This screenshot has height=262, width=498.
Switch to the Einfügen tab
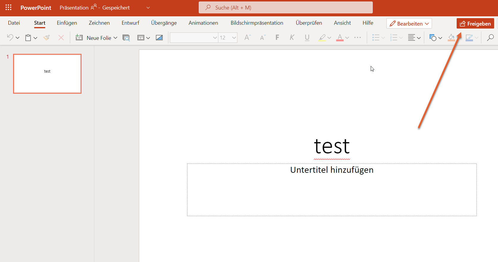[x=67, y=23]
